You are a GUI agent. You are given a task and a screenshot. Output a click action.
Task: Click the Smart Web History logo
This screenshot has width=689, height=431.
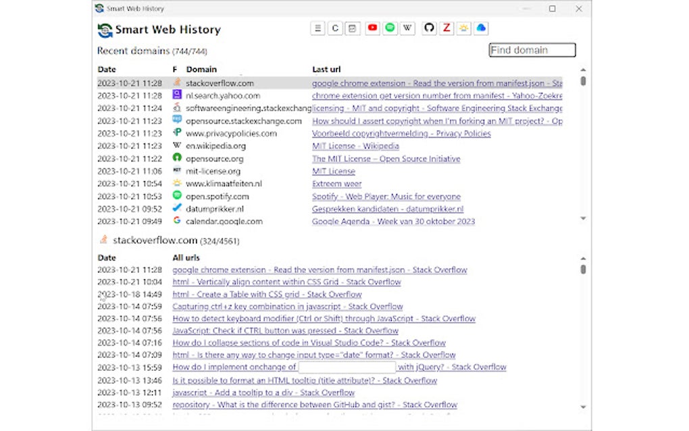click(x=105, y=29)
